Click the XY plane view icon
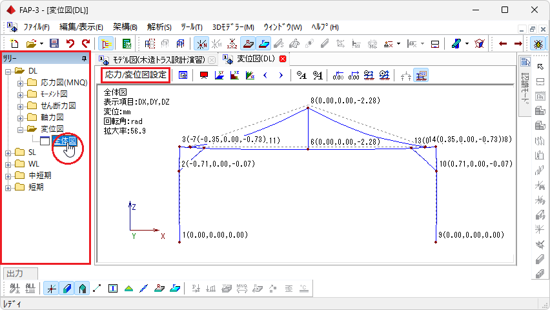 [x=219, y=75]
